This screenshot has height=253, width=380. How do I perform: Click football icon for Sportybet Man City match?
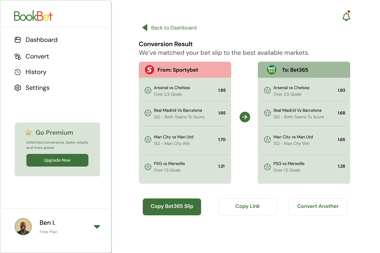coord(148,140)
